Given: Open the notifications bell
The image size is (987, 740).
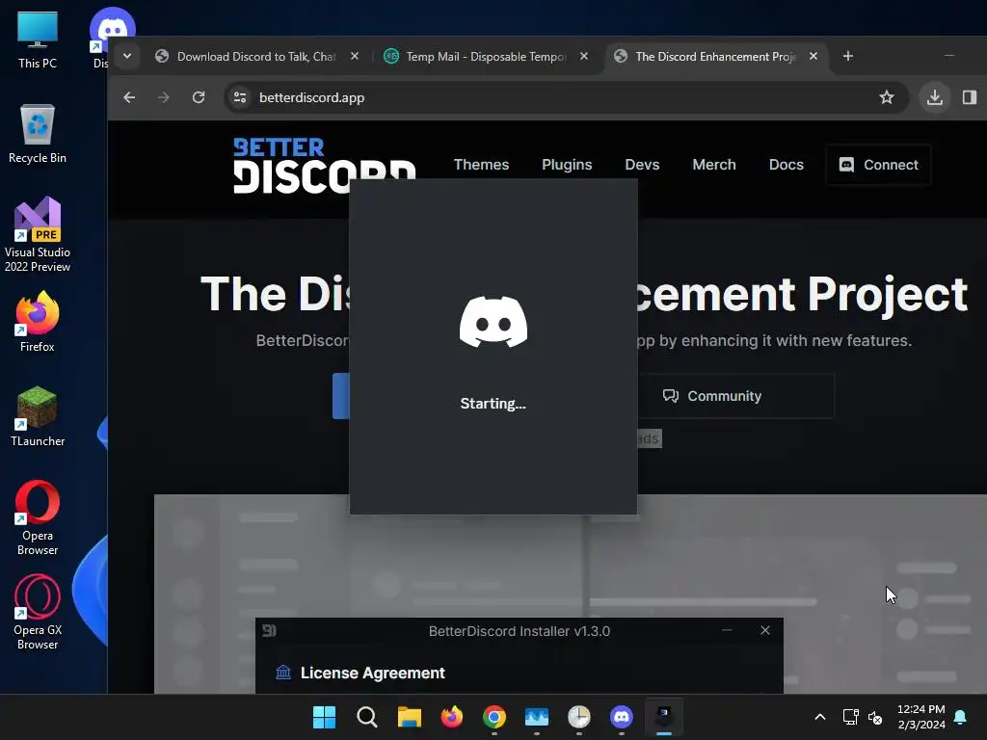Looking at the screenshot, I should point(961,717).
